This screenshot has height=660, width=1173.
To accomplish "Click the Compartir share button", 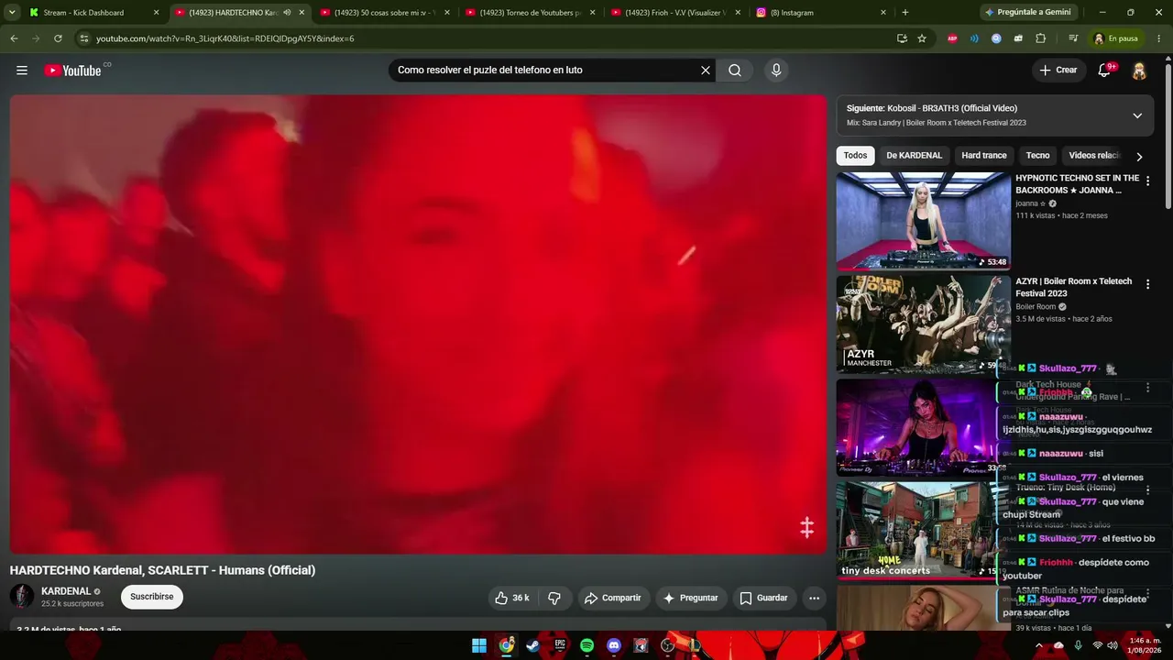I will click(x=613, y=598).
